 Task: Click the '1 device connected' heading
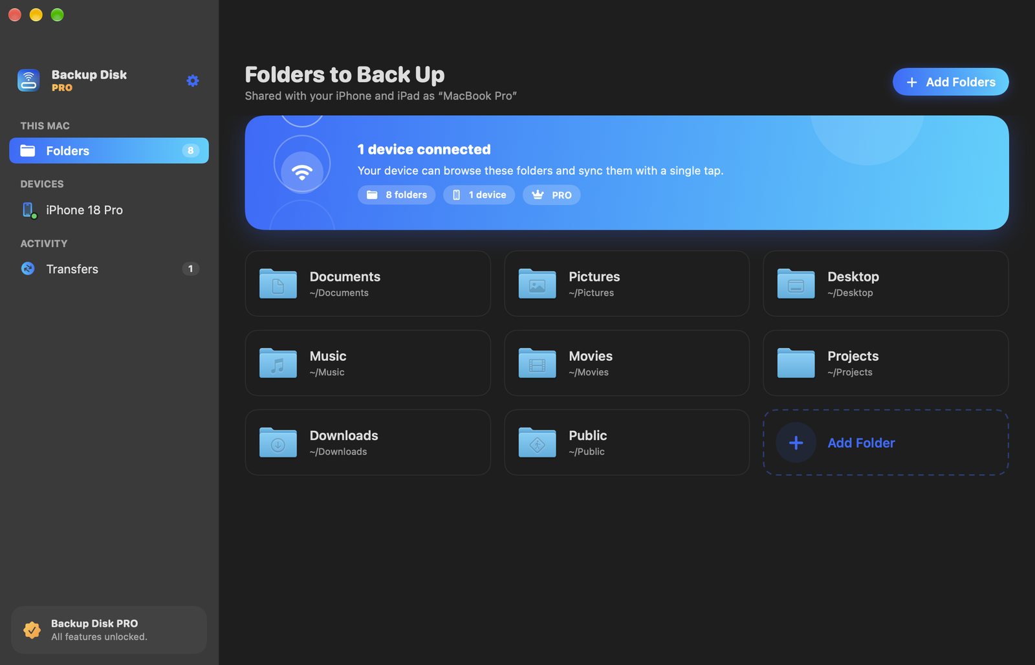coord(424,149)
